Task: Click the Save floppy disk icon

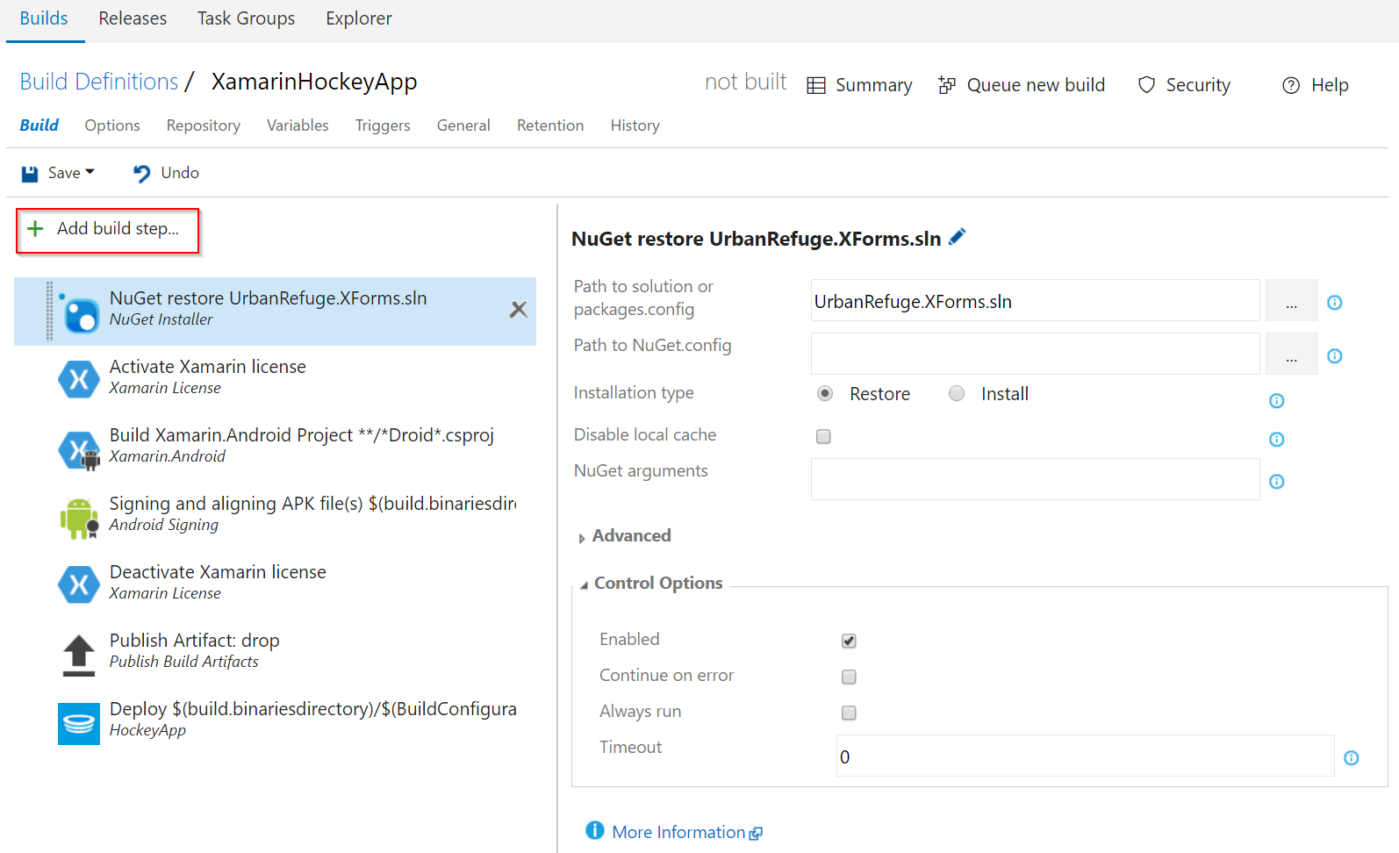Action: tap(30, 174)
